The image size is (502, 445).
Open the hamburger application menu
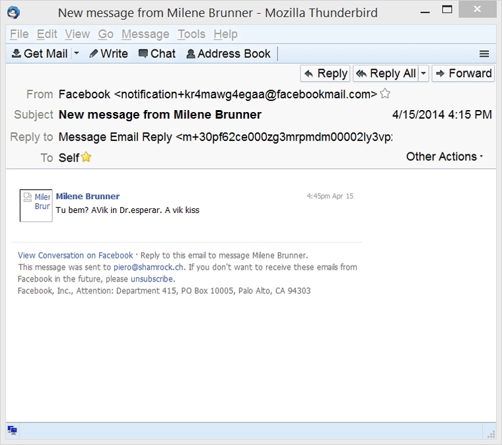[x=484, y=54]
